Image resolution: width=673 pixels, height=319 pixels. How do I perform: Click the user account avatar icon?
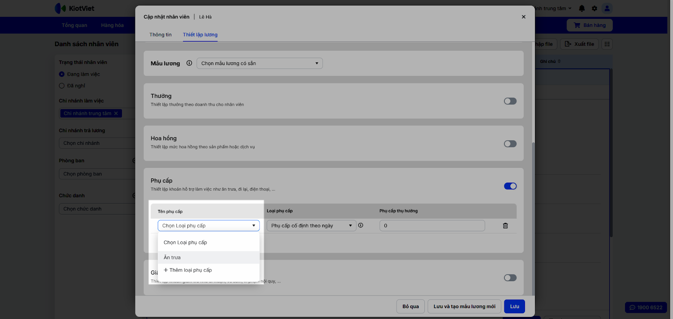pyautogui.click(x=607, y=8)
